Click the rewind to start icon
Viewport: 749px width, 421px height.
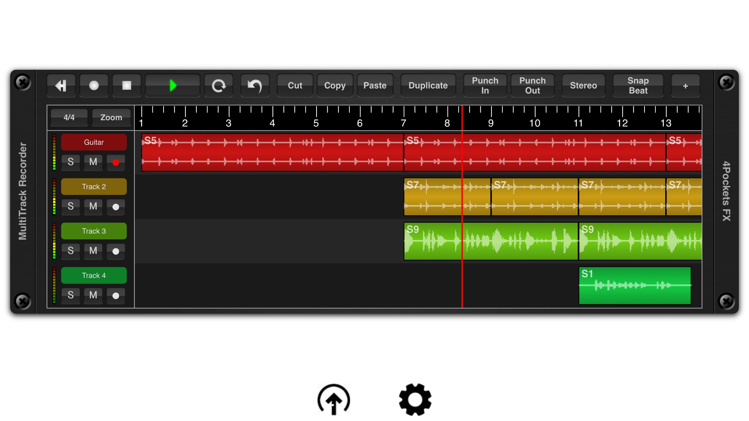point(61,85)
